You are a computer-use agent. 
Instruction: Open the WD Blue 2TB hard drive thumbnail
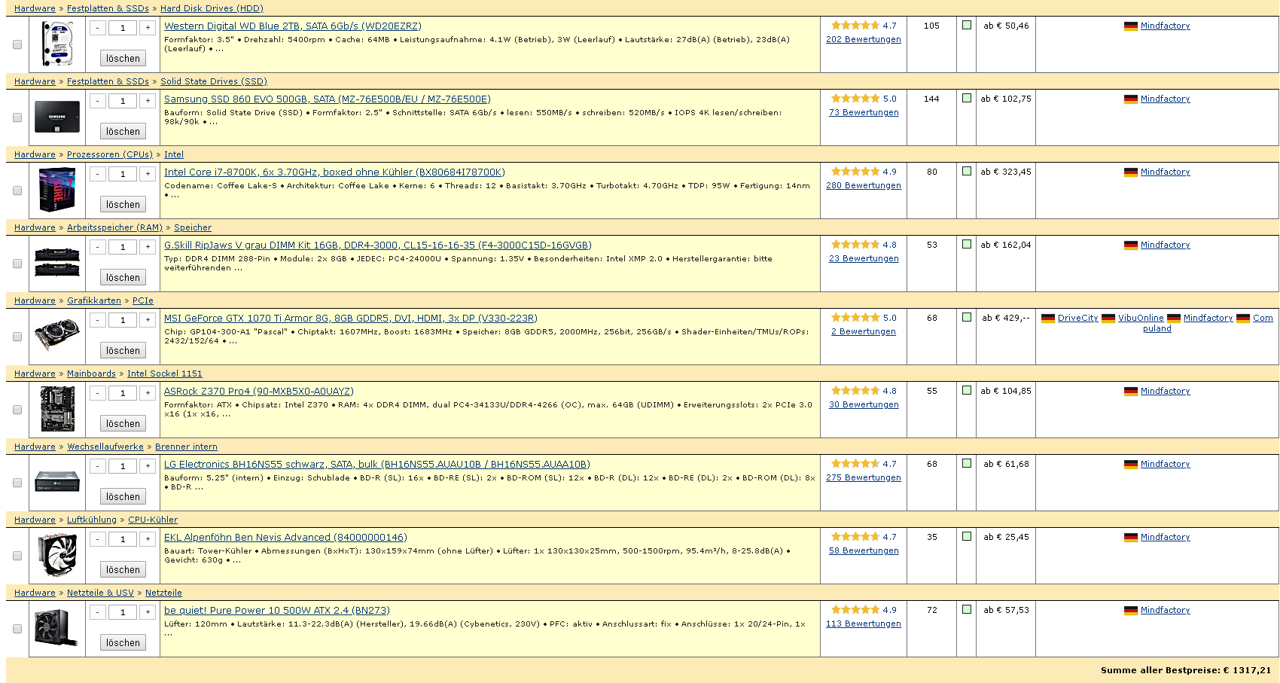coord(57,44)
